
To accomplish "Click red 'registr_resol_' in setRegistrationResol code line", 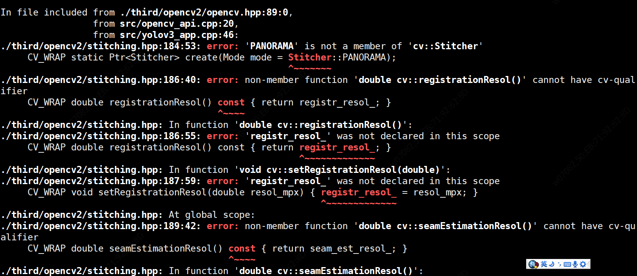I will [359, 192].
